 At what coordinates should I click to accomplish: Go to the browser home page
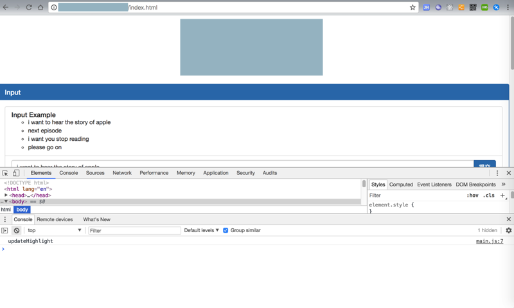point(40,7)
